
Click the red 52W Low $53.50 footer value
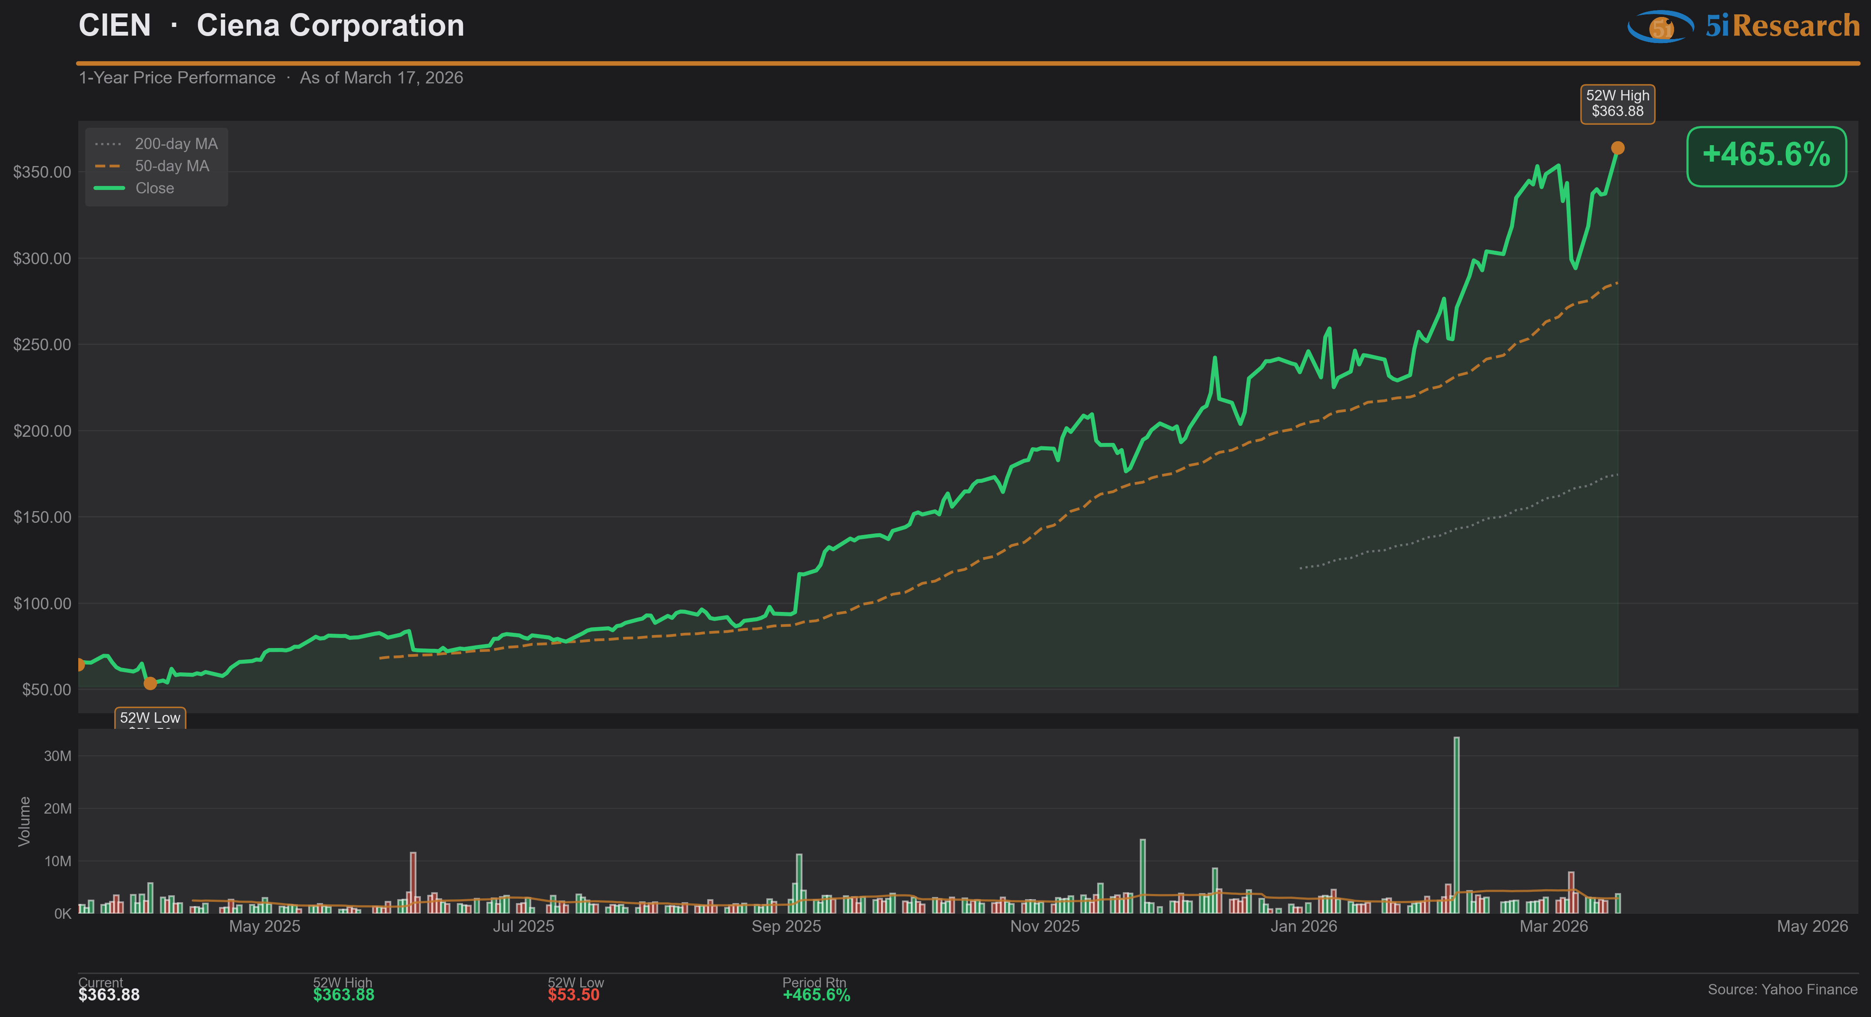click(x=573, y=994)
